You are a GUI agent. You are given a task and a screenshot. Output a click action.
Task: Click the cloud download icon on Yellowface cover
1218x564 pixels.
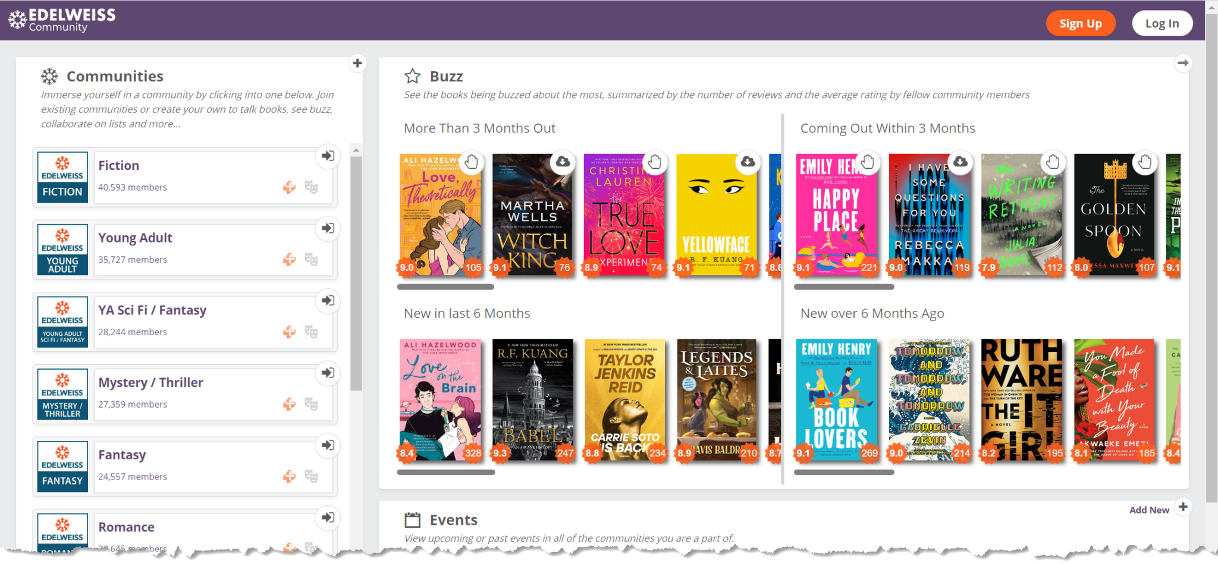(x=748, y=162)
